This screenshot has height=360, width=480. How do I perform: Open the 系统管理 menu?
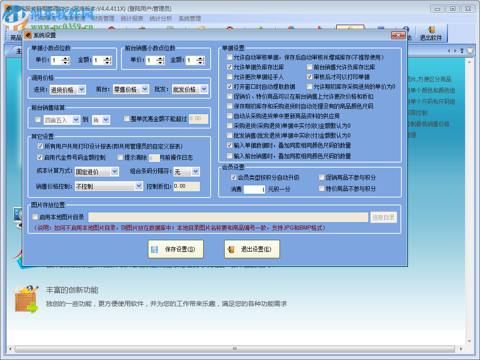tap(190, 19)
